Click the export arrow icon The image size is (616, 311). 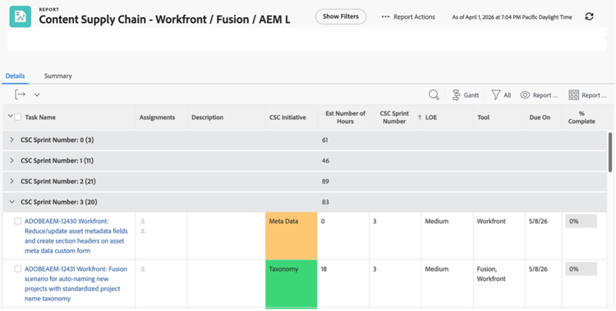(x=20, y=94)
